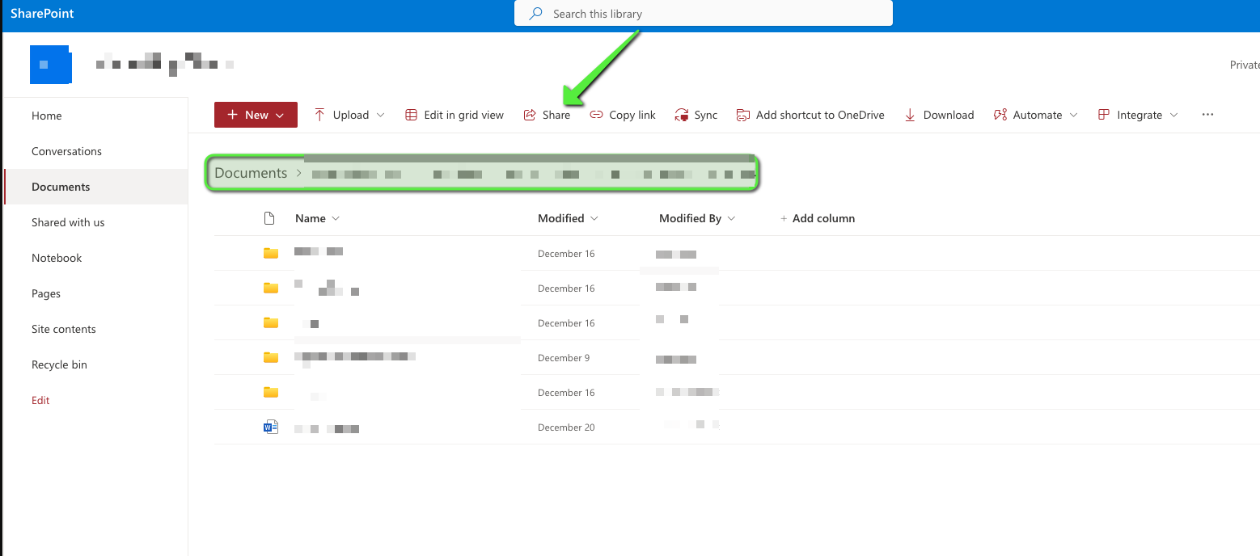Open Edit in grid view

click(x=455, y=115)
